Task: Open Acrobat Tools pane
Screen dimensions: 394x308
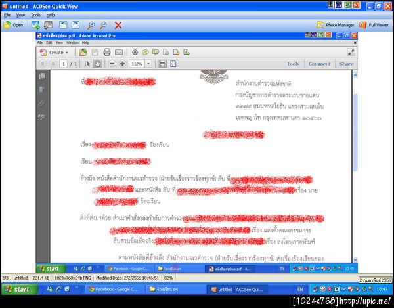Action: [294, 64]
